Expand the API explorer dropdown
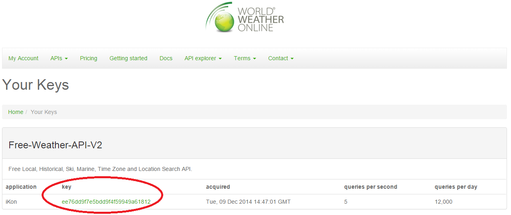The height and width of the screenshot is (215, 511). click(x=203, y=58)
